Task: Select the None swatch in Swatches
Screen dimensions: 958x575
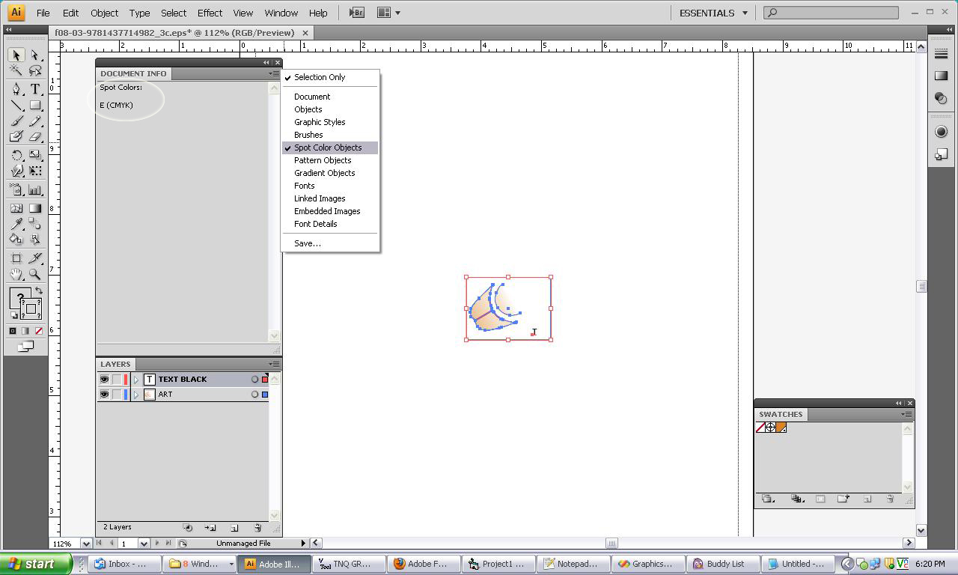Action: pyautogui.click(x=760, y=428)
